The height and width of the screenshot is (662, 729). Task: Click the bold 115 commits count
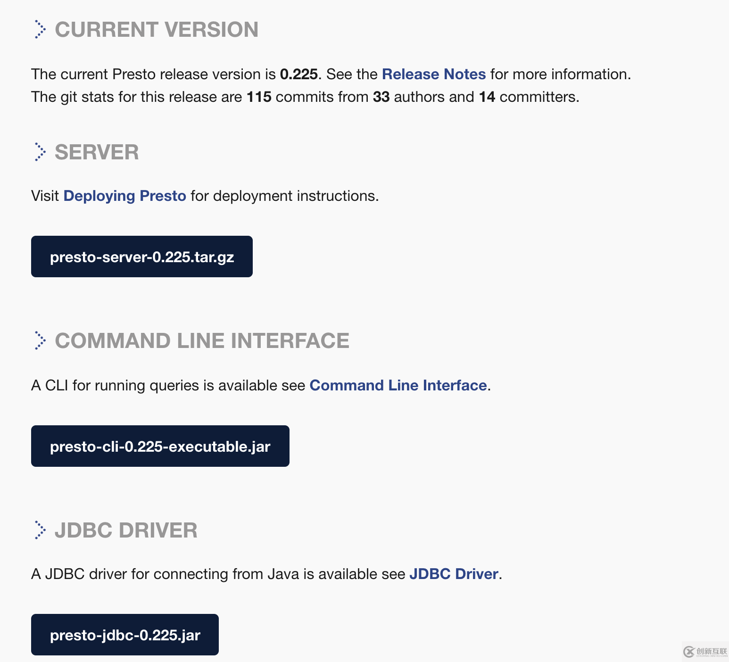point(259,97)
